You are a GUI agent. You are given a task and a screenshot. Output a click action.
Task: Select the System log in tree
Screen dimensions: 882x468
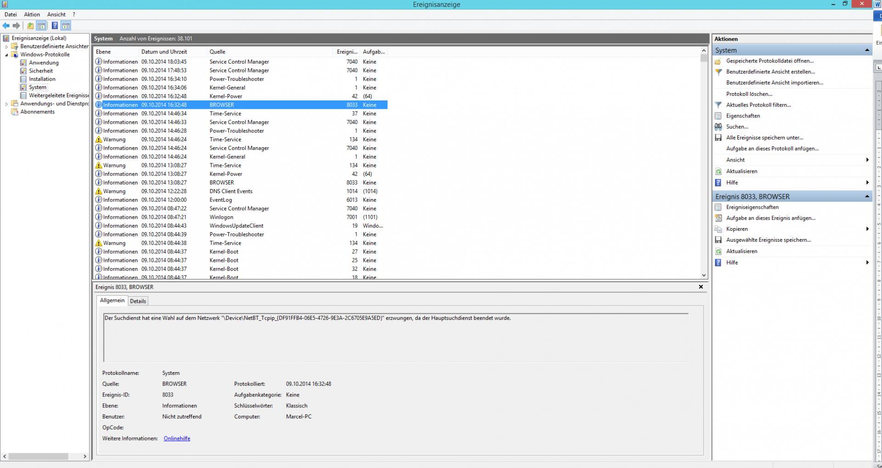pyautogui.click(x=37, y=88)
